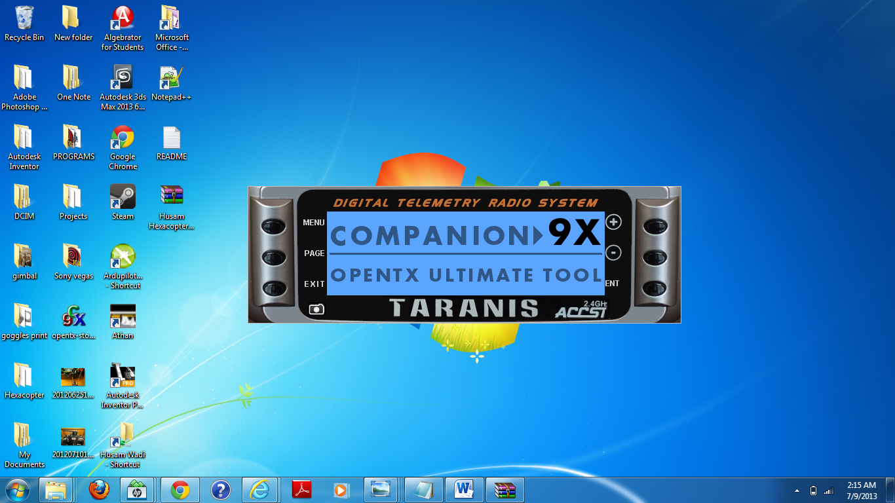Launch Adobe Reader from the taskbar
This screenshot has height=503, width=895.
(301, 489)
